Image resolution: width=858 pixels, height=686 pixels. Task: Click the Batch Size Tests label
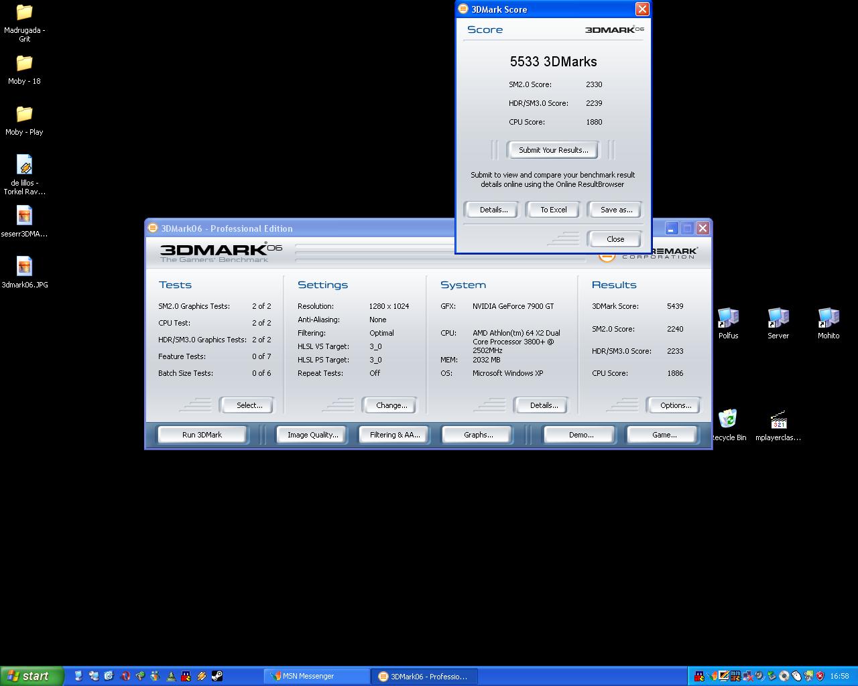185,373
